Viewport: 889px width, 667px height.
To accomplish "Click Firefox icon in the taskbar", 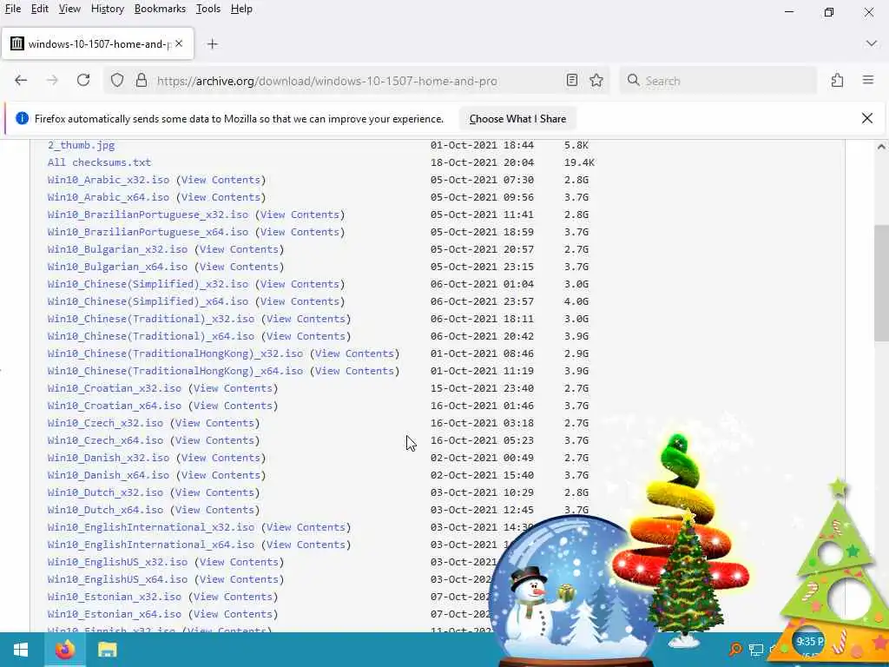I will (65, 650).
